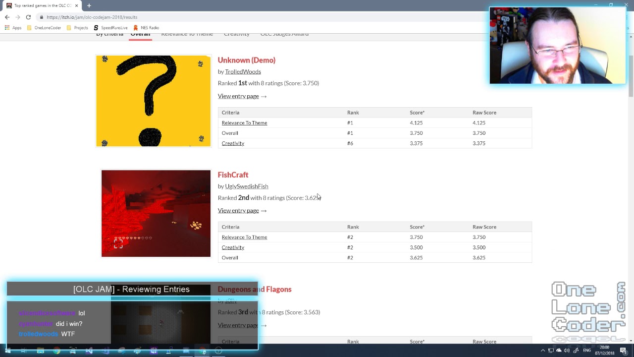Open the SpeedRunsLive bookmark
The height and width of the screenshot is (357, 634).
(110, 28)
